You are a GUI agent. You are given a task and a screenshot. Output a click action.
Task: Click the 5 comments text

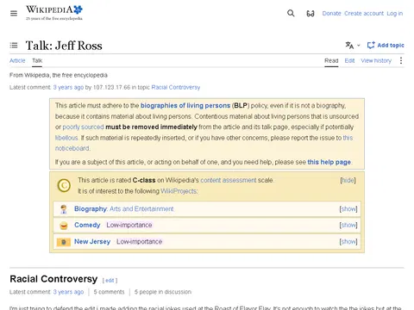(109, 292)
